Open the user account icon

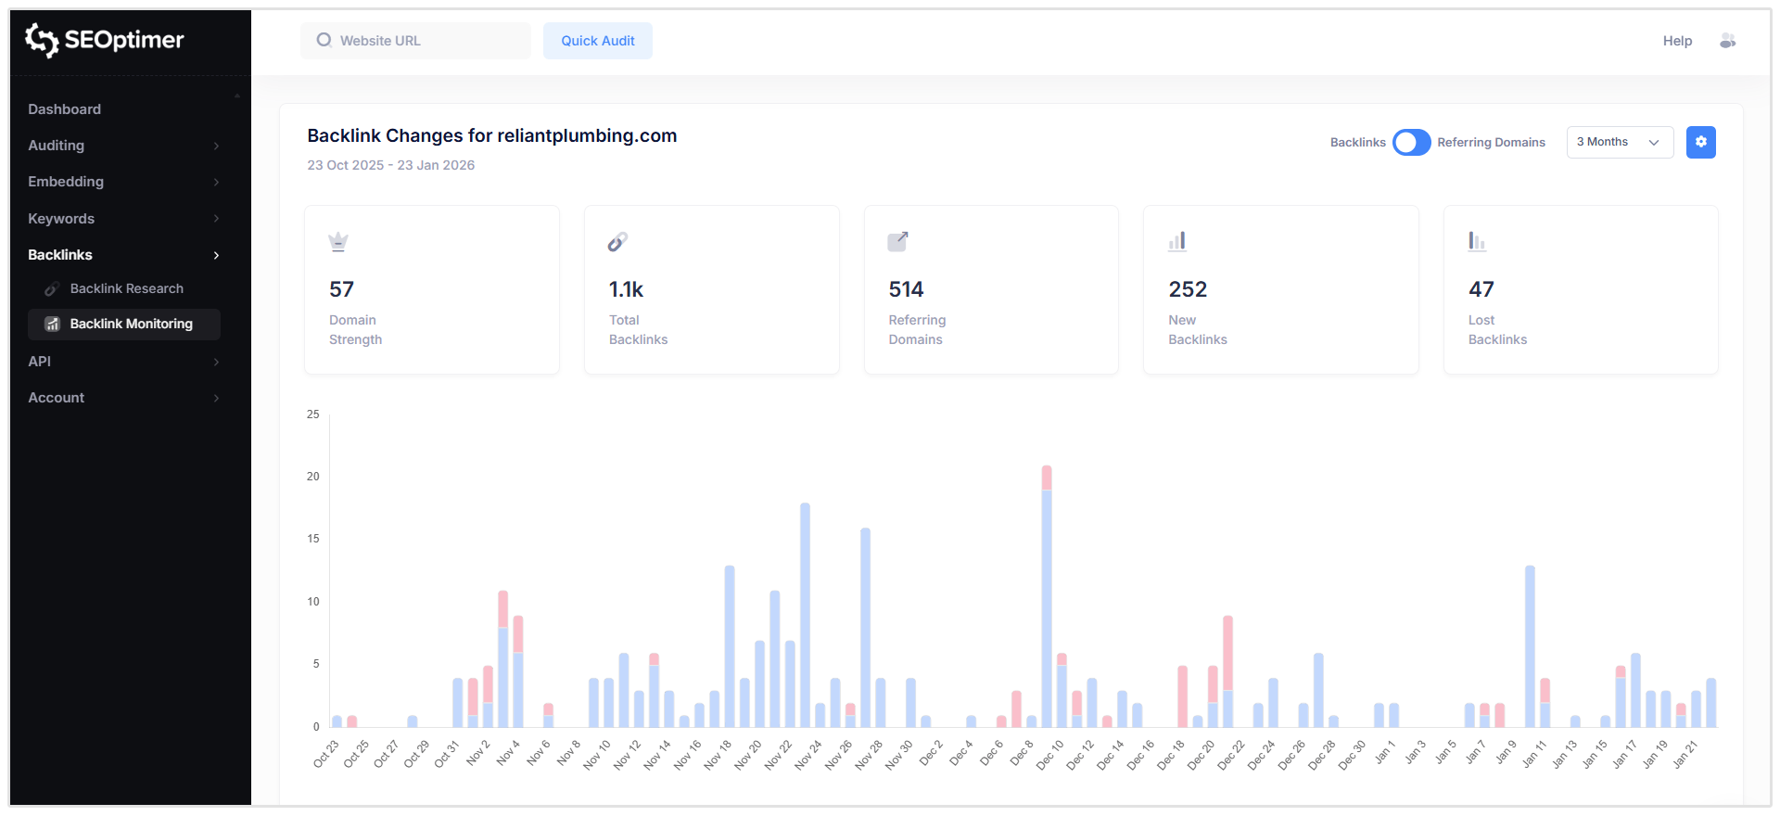point(1727,41)
